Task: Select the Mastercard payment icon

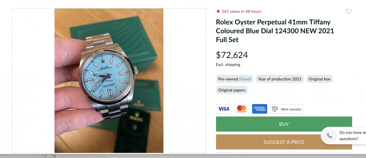Action: click(x=242, y=109)
